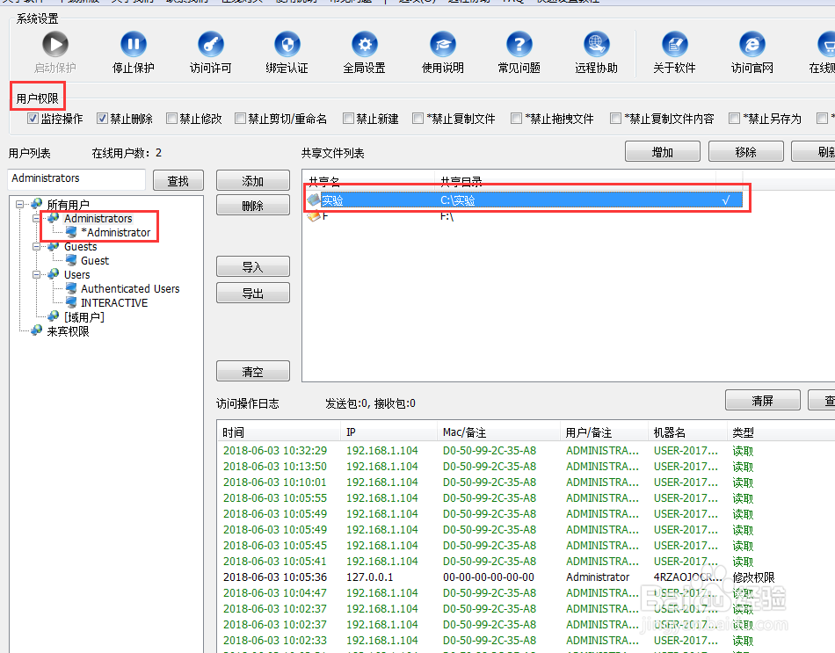835x653 pixels.
Task: Open 使用说明 graduation cap icon
Action: pyautogui.click(x=442, y=44)
